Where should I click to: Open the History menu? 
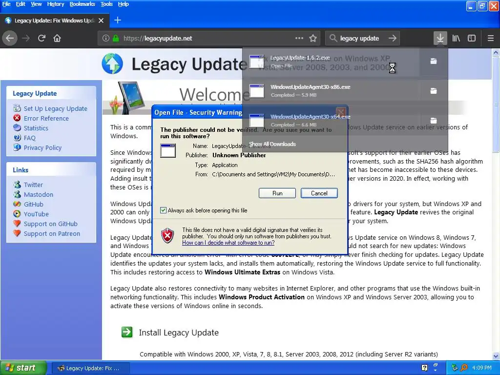pyautogui.click(x=56, y=4)
